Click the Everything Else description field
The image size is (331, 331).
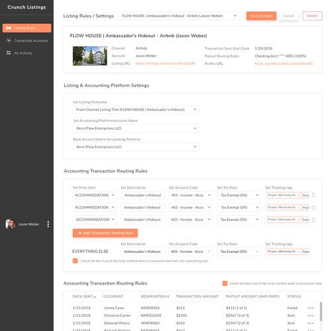coord(143,252)
